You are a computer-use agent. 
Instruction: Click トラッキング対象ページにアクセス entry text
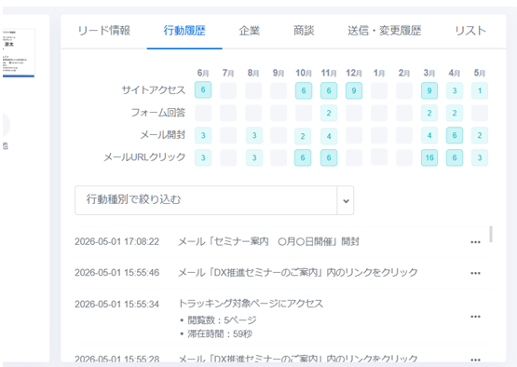click(x=251, y=304)
